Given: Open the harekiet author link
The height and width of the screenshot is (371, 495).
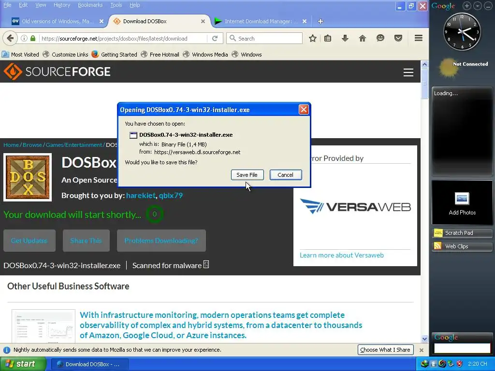Looking at the screenshot, I should point(141,195).
